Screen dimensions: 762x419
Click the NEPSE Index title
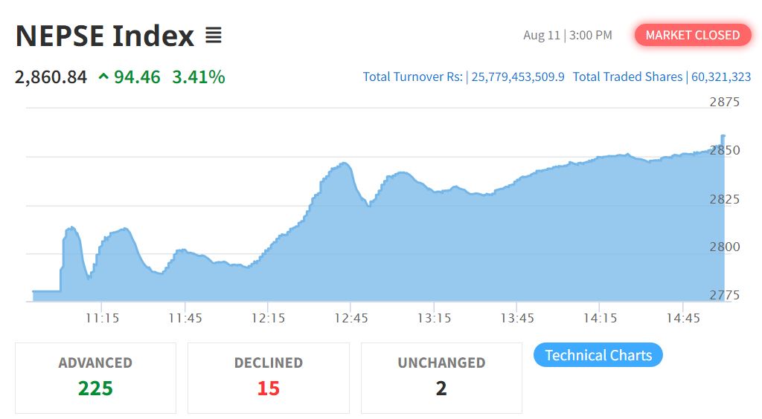[104, 36]
